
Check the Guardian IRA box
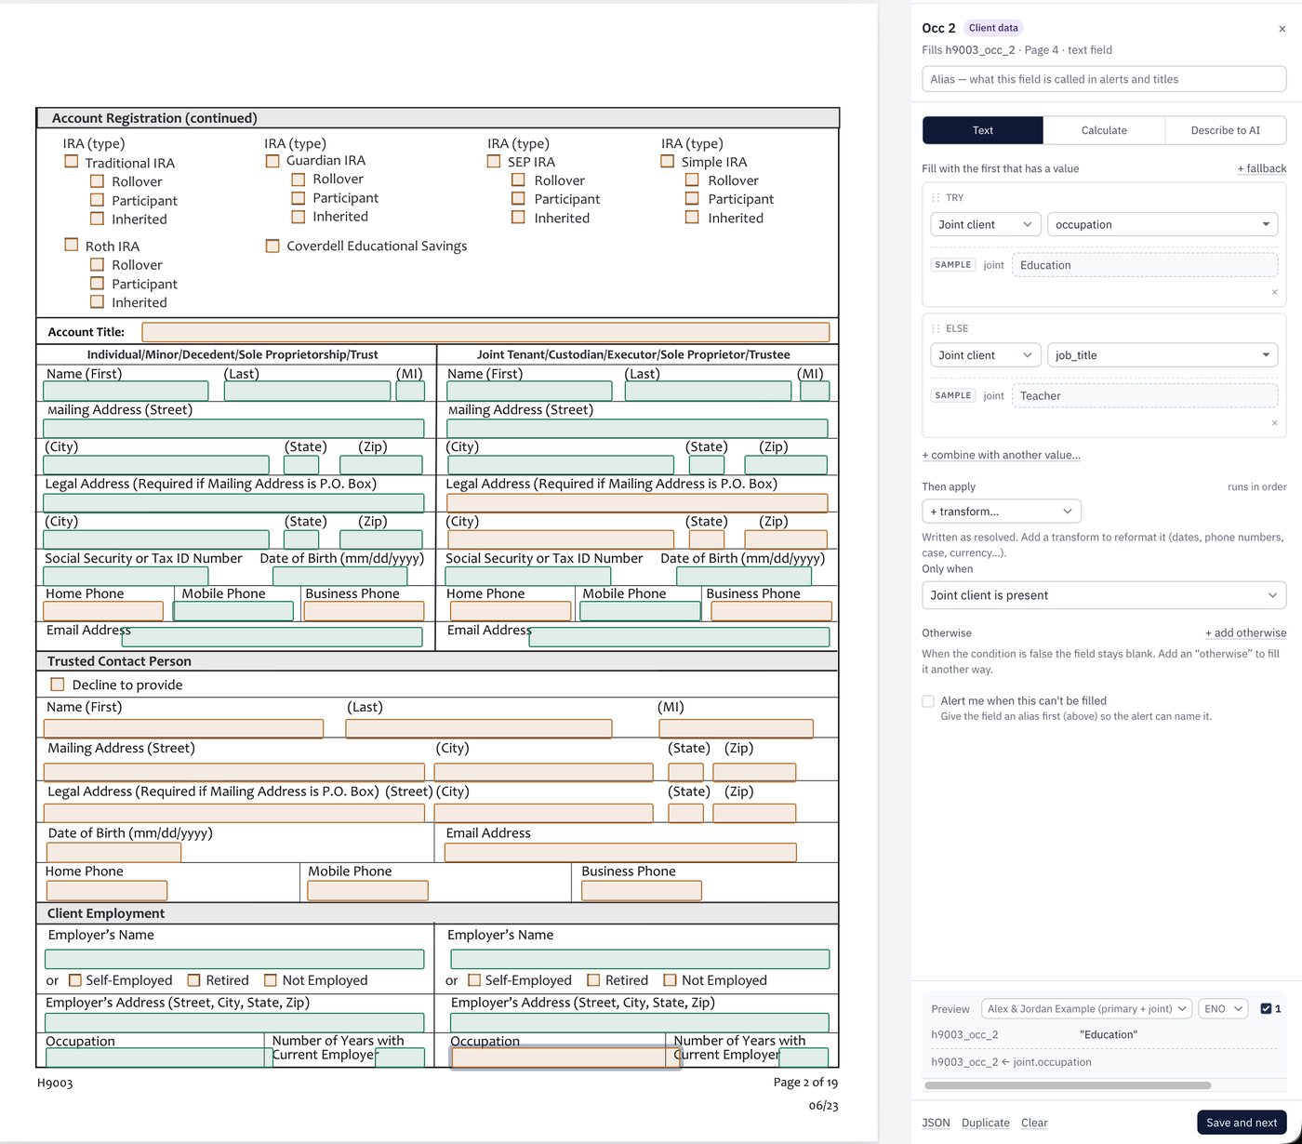272,161
